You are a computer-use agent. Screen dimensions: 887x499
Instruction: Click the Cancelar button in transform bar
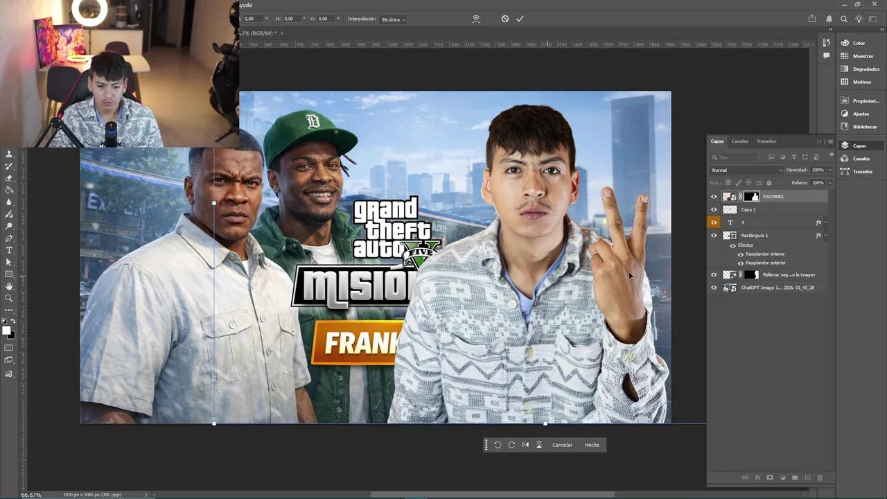pos(562,445)
